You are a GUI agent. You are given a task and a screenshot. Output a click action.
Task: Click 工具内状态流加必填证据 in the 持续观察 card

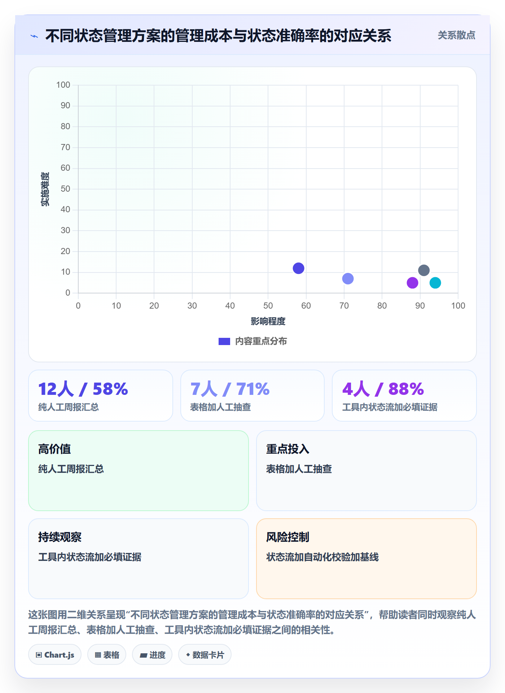90,557
